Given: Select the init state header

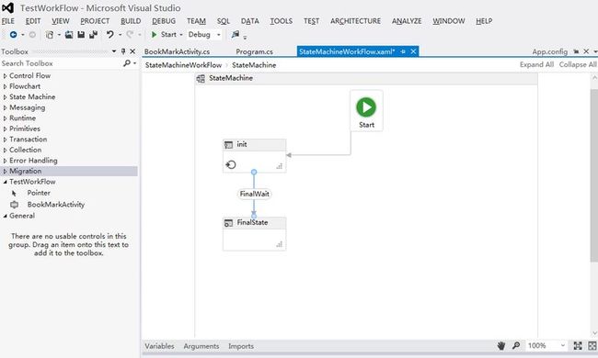Looking at the screenshot, I should point(254,144).
